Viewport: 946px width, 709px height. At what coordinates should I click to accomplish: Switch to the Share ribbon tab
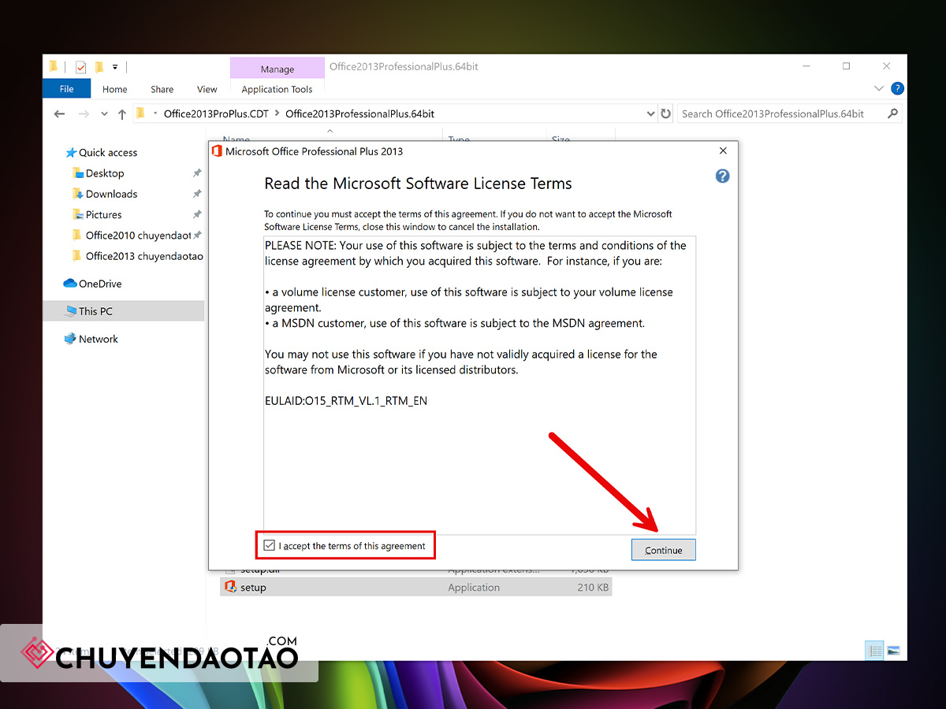click(x=162, y=89)
